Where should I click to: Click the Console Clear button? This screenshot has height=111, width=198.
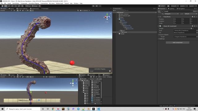[104, 77]
